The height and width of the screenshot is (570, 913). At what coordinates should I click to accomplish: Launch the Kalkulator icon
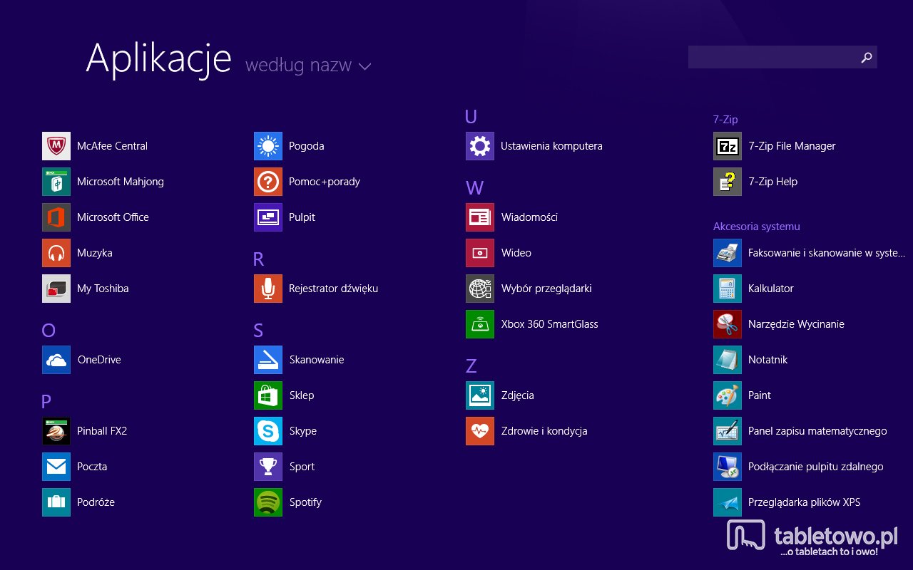click(x=728, y=289)
